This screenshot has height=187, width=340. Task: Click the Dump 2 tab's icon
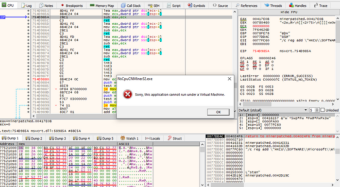pos(28,138)
